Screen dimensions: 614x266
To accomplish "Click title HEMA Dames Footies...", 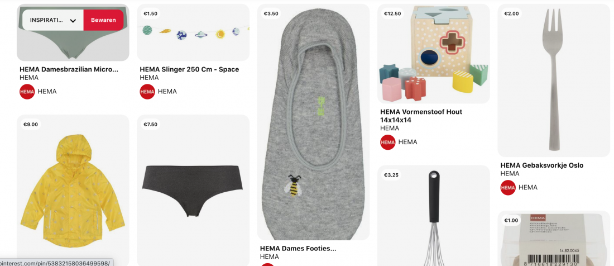I will pos(298,248).
